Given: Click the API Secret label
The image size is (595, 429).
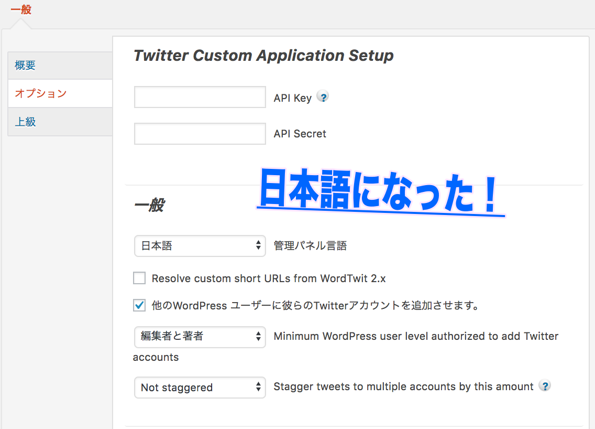Looking at the screenshot, I should (300, 134).
